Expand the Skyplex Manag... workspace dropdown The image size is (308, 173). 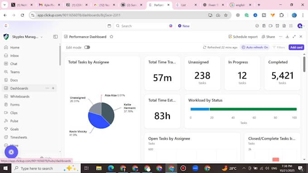pos(42,37)
